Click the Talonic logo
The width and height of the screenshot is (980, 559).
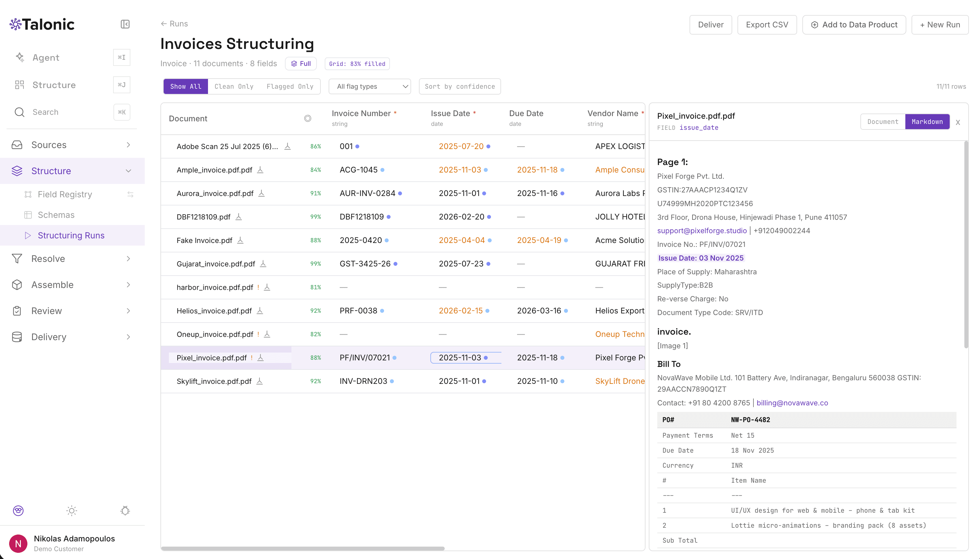(42, 24)
